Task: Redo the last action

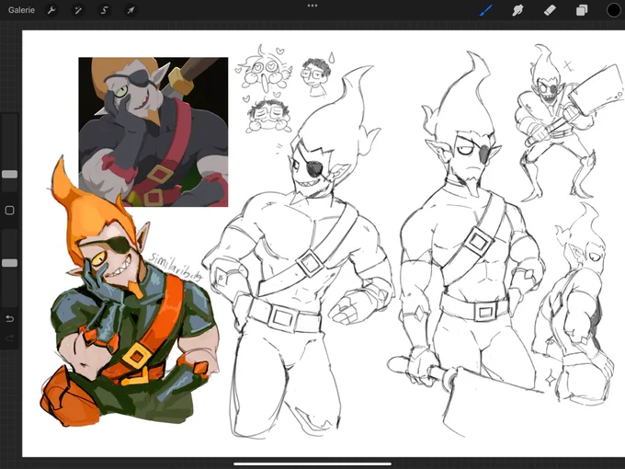Action: [x=9, y=338]
